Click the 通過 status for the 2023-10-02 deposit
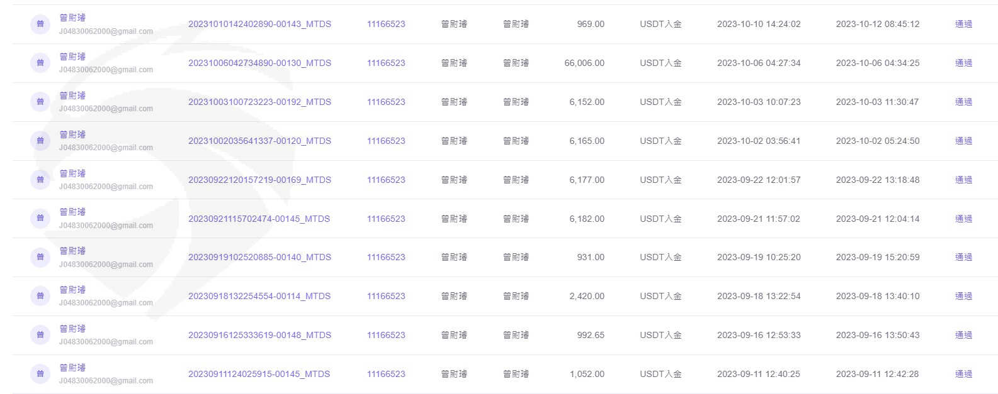This screenshot has height=394, width=998. [x=963, y=141]
